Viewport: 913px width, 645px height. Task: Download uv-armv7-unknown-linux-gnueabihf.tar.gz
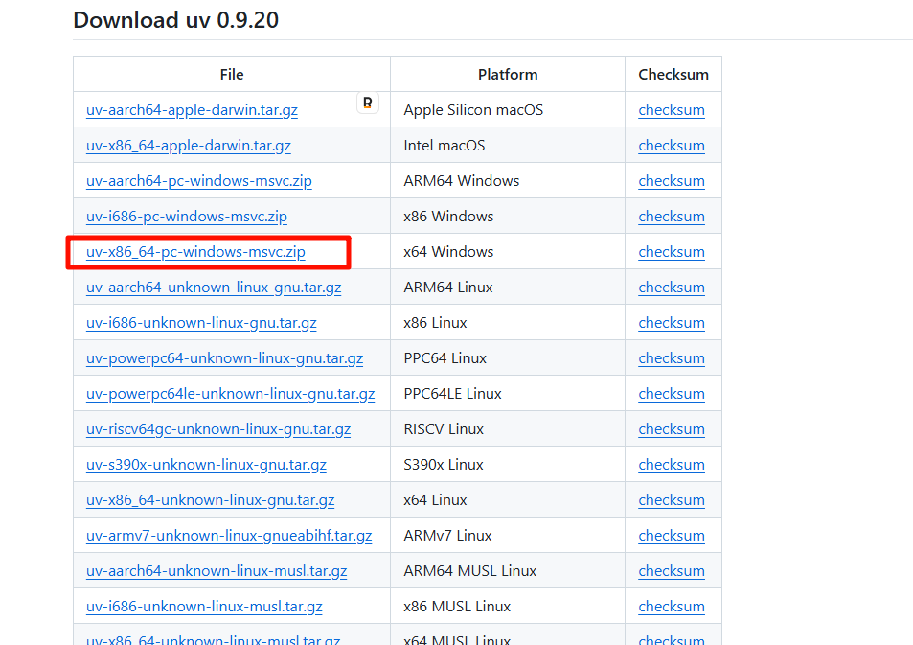228,536
